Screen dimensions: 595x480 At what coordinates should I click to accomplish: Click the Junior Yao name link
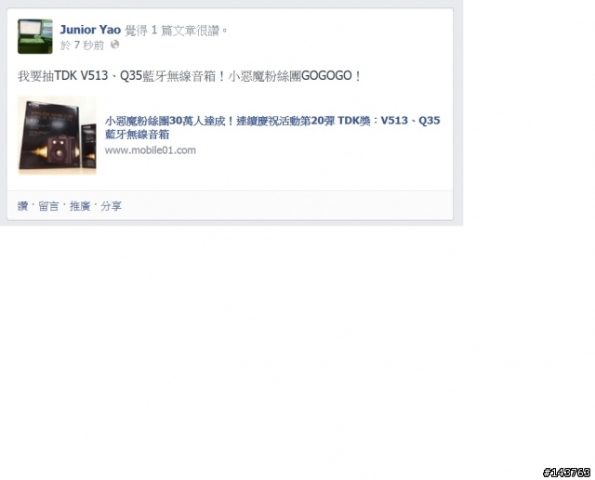(x=90, y=30)
